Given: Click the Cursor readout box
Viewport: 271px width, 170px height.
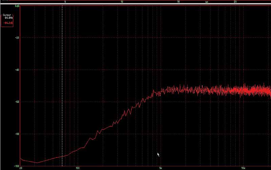Looking at the screenshot, I should [x=7, y=20].
